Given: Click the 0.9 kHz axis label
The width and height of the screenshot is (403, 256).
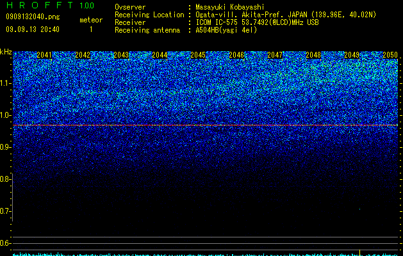Looking at the screenshot, I should (x=6, y=147).
